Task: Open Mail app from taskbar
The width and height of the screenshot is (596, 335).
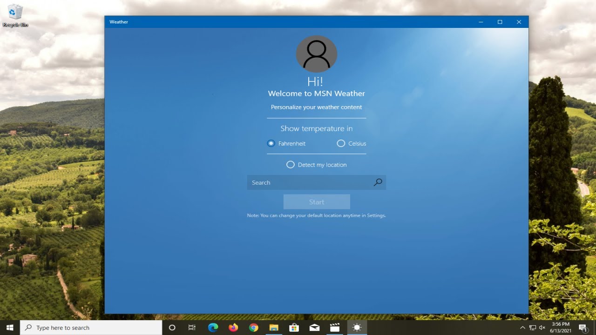Action: pos(314,328)
